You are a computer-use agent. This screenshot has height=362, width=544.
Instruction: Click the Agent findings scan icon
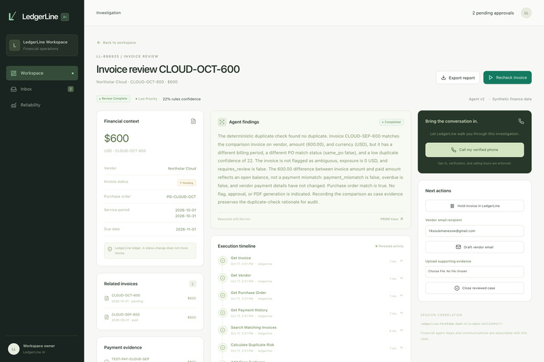[222, 122]
